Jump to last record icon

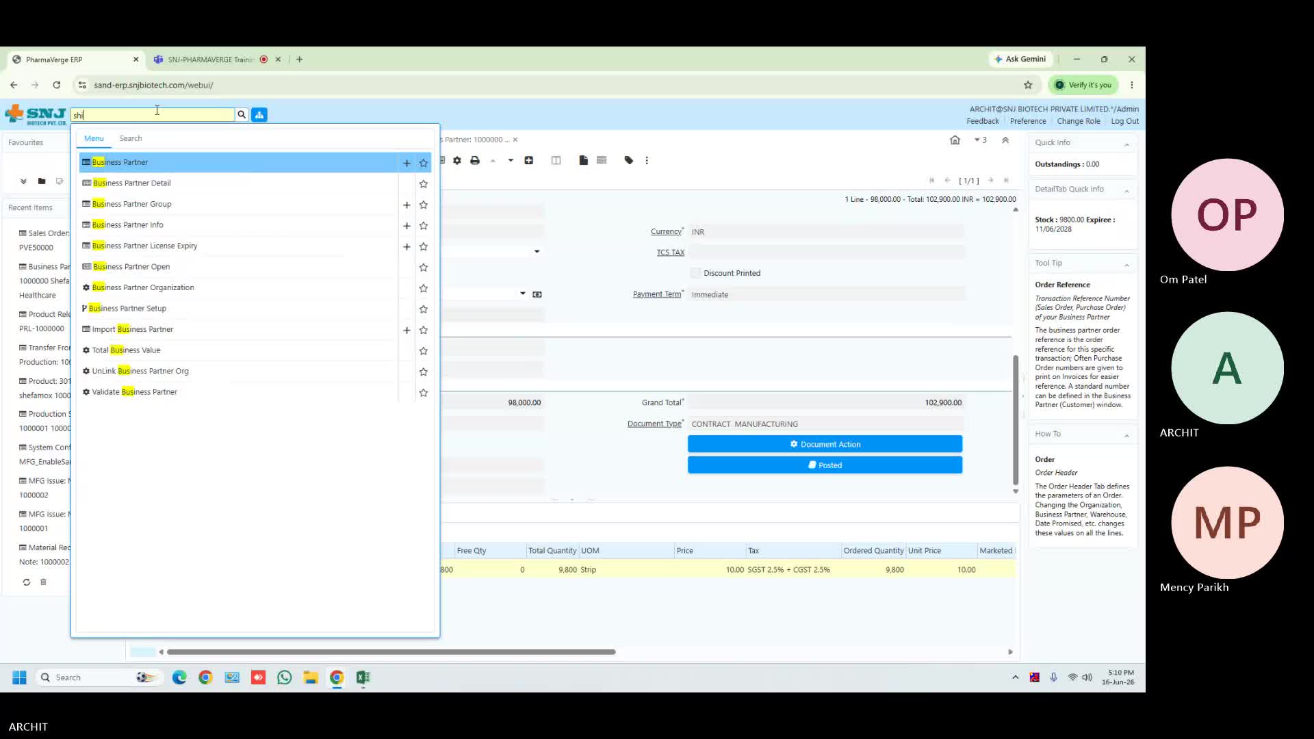tap(1006, 181)
